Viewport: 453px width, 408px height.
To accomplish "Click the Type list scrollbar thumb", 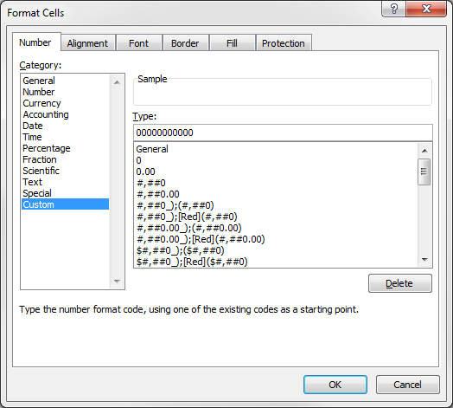I will 424,172.
